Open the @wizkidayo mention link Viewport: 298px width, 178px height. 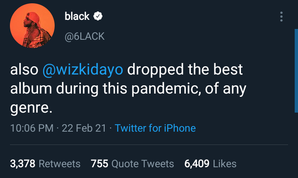tap(83, 70)
